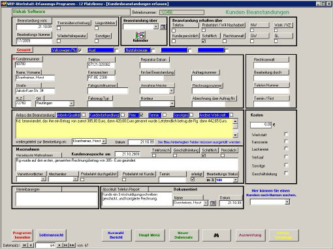
Task: Click the yellow-text button next to Auswertung
Action: (x=283, y=235)
